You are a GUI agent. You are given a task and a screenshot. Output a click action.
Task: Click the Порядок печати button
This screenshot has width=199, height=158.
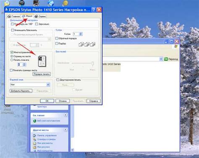point(42,74)
